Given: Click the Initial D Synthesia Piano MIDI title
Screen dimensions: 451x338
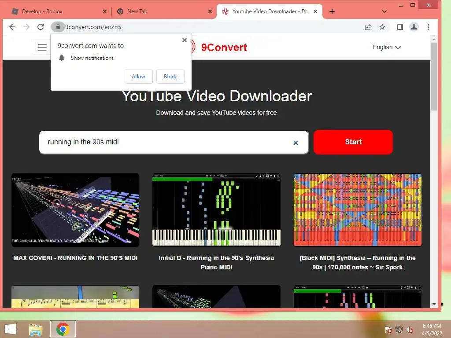Looking at the screenshot, I should click(216, 263).
